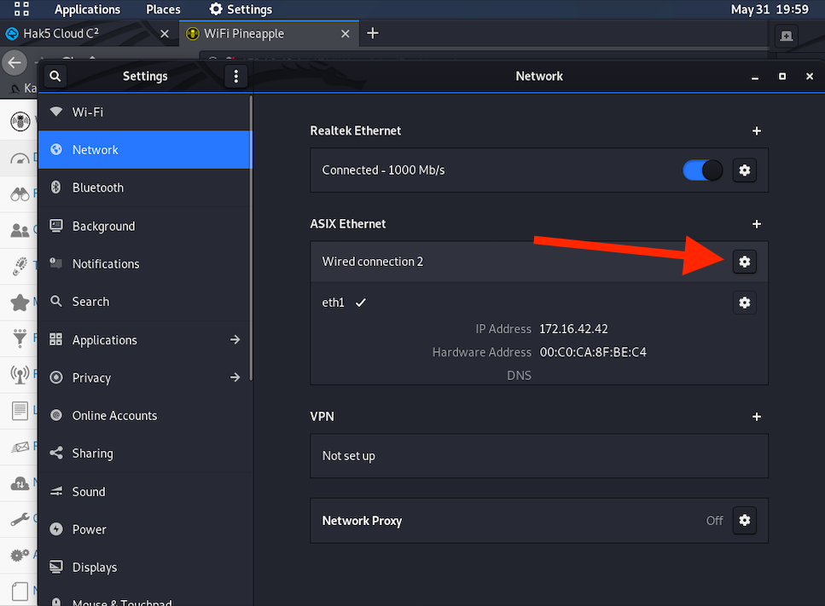Open Power settings
This screenshot has width=825, height=606.
click(145, 530)
